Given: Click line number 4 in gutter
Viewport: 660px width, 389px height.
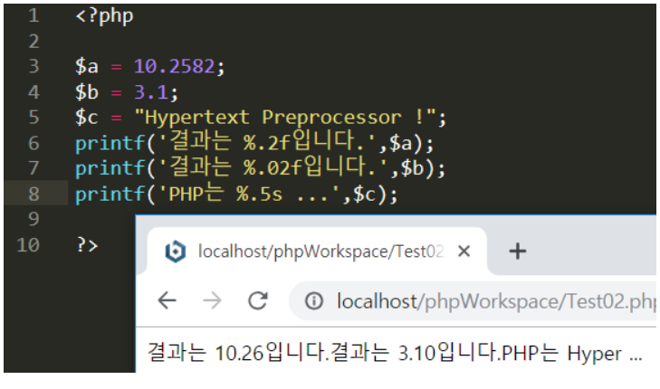Looking at the screenshot, I should point(33,92).
